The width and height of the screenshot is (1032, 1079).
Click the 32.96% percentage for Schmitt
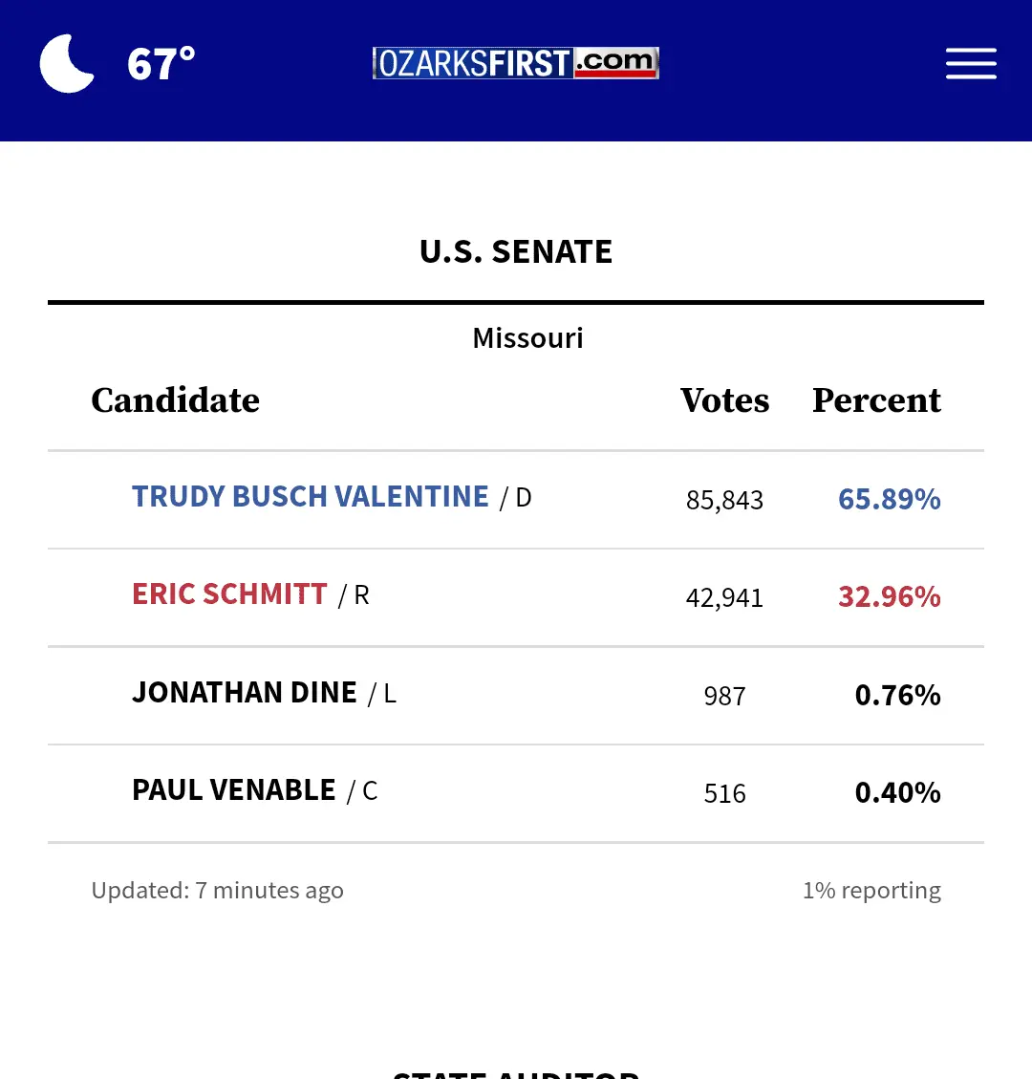[x=889, y=597]
